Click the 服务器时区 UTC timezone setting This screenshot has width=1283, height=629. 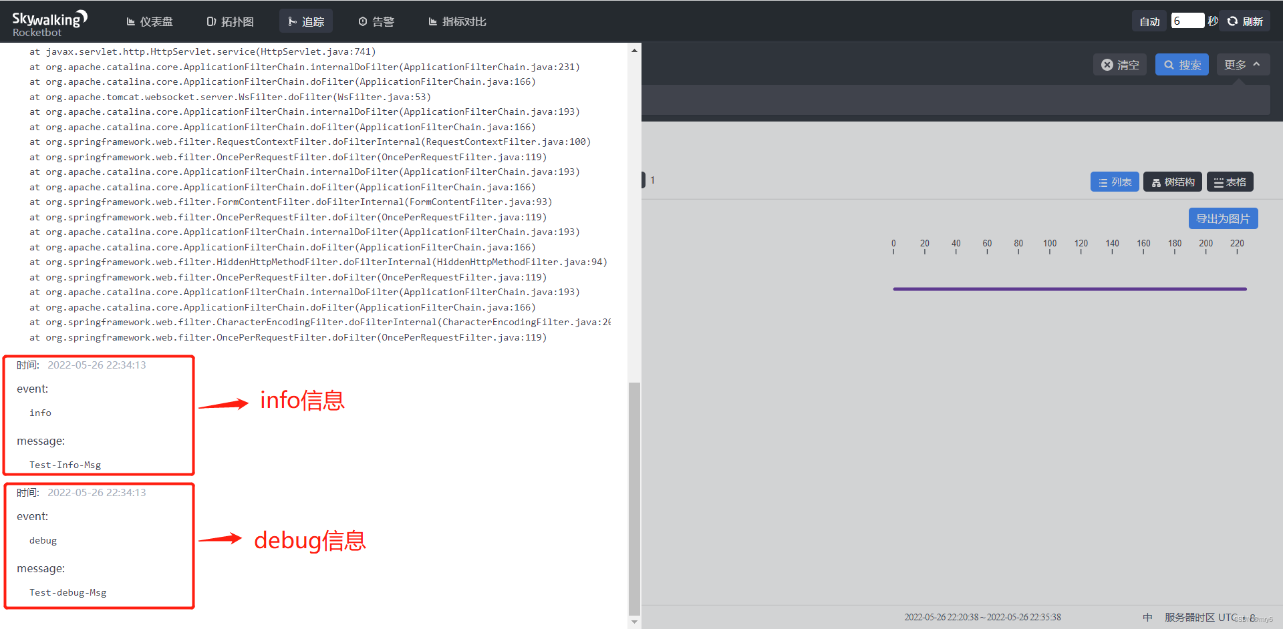[1209, 618]
